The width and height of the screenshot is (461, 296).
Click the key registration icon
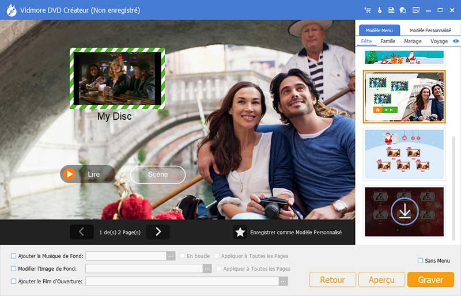(x=379, y=10)
